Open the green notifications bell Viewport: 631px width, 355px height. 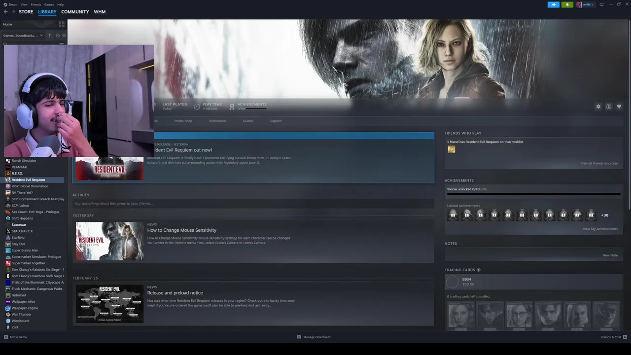pyautogui.click(x=567, y=4)
